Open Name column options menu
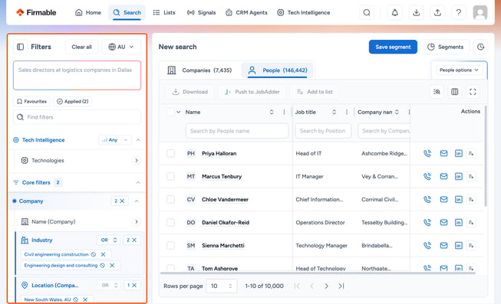The image size is (501, 304). tap(284, 112)
